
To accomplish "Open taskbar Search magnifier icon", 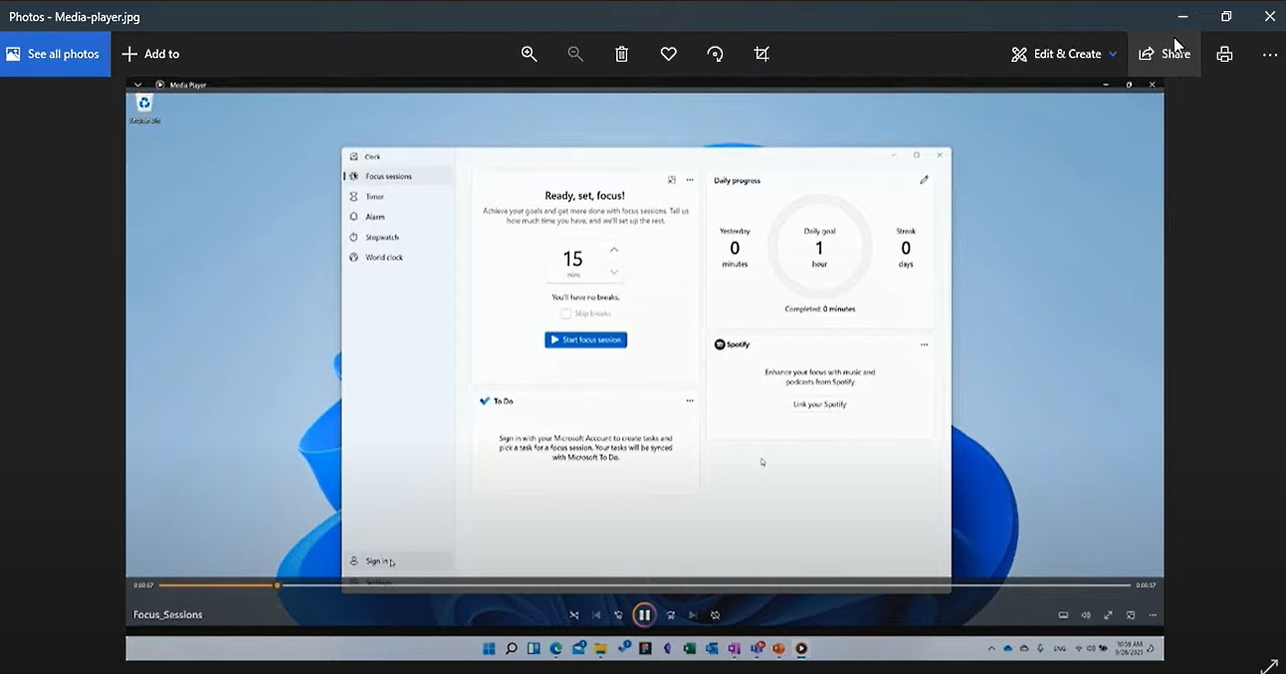I will [511, 649].
